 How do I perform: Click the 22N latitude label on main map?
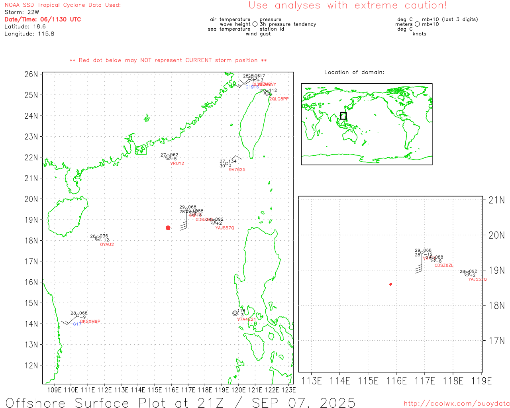31,157
